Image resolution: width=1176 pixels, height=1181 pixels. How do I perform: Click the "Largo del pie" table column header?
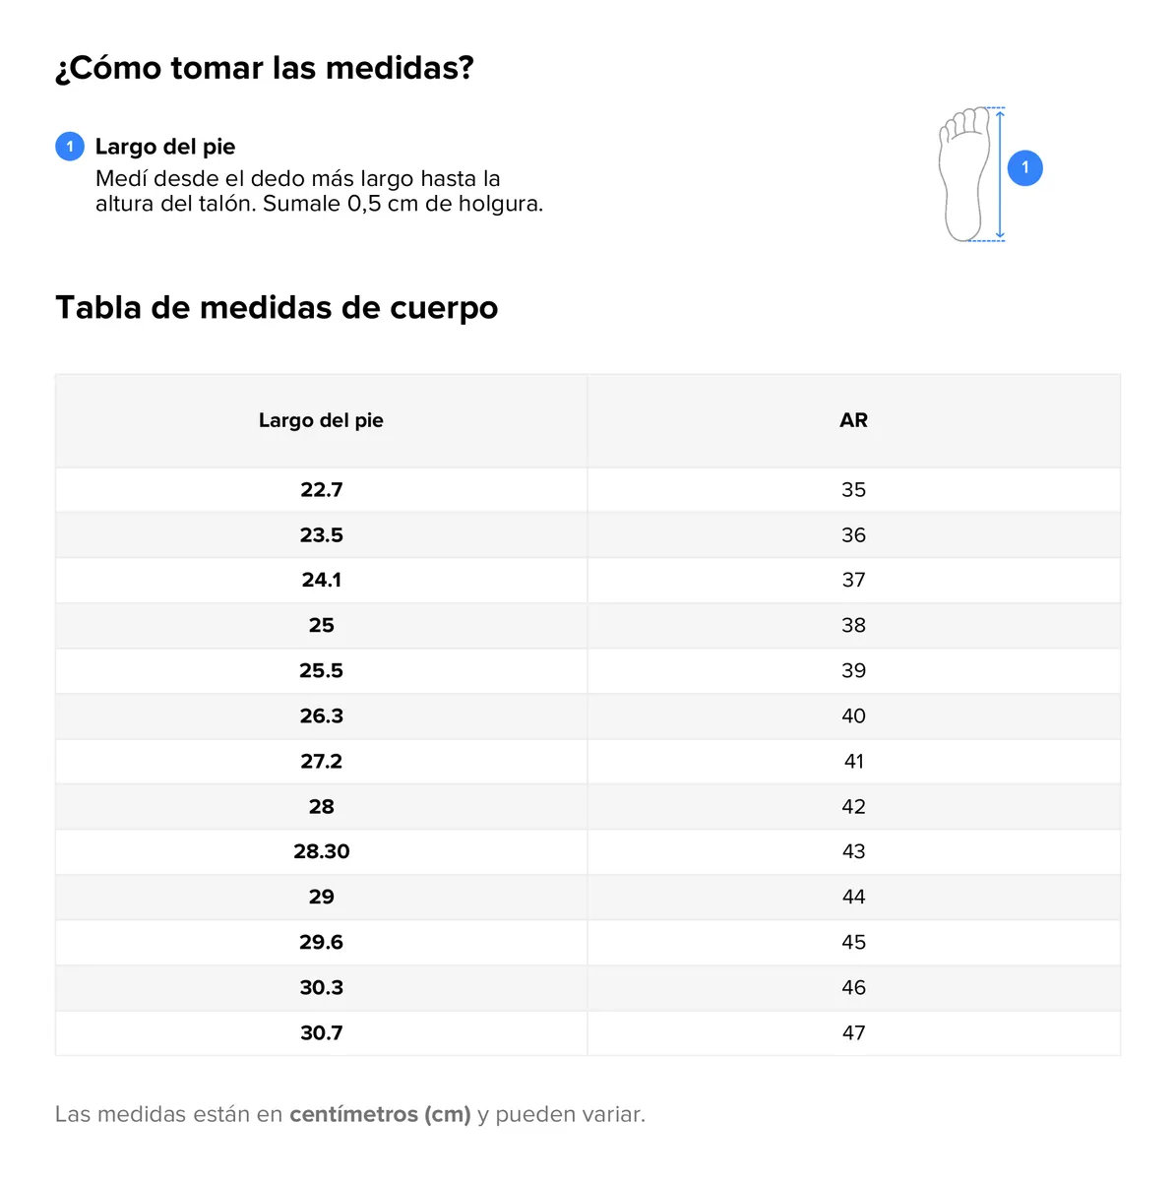point(321,420)
